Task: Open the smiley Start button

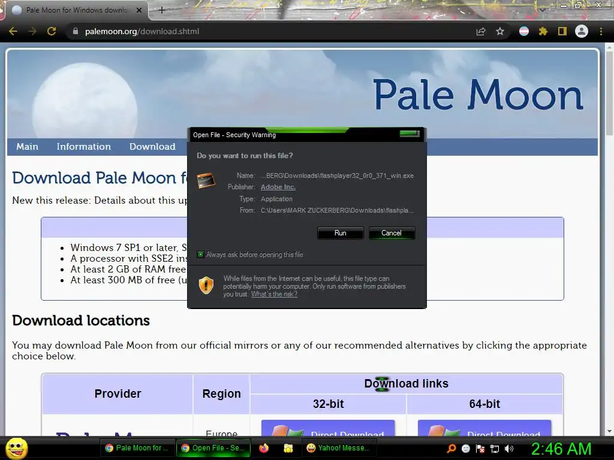Action: pos(16,448)
